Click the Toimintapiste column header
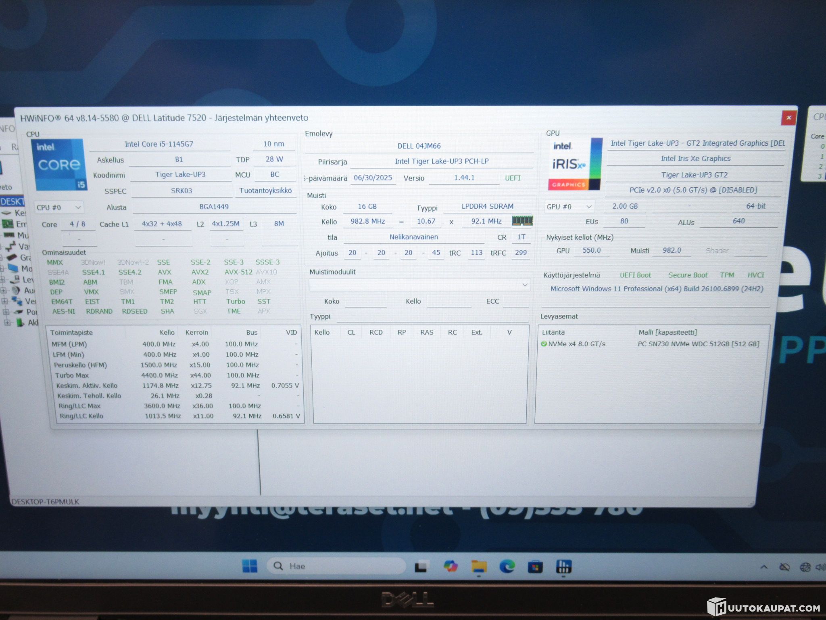The height and width of the screenshot is (620, 826). click(71, 333)
